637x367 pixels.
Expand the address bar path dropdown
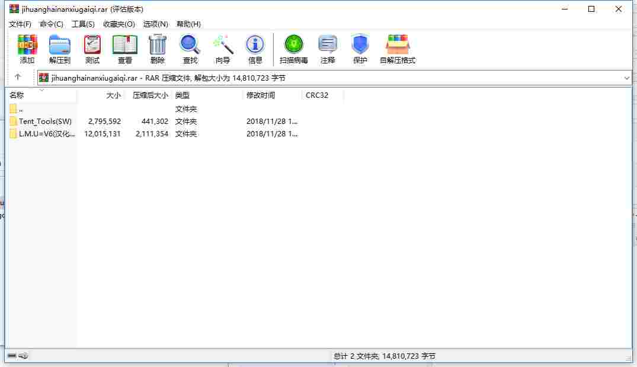[626, 78]
